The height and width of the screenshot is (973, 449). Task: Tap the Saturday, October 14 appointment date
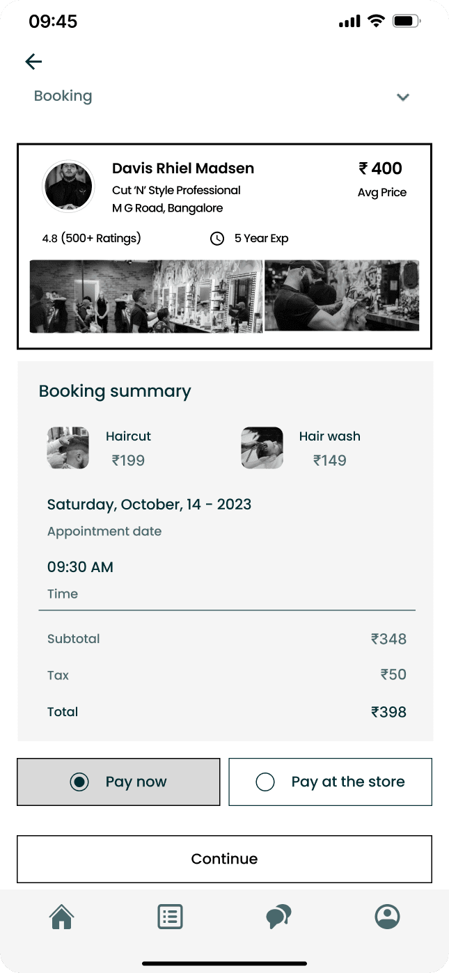tap(149, 505)
